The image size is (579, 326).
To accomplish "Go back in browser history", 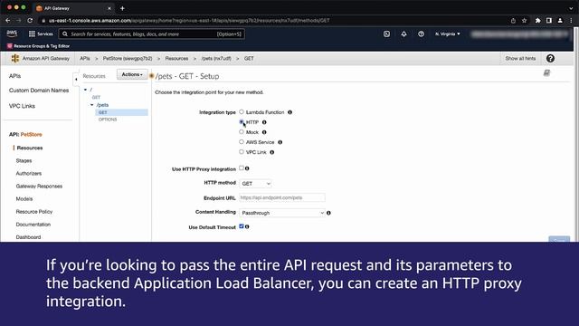I will [8, 20].
